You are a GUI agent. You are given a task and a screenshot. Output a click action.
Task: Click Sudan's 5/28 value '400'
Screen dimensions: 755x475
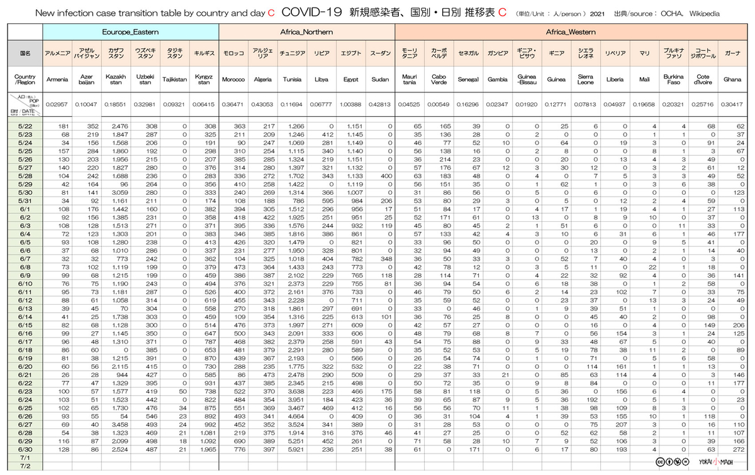tap(386, 176)
